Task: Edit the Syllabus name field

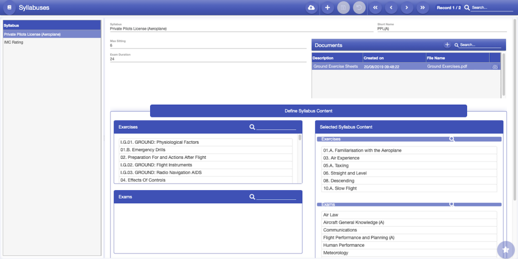Action: pos(241,29)
